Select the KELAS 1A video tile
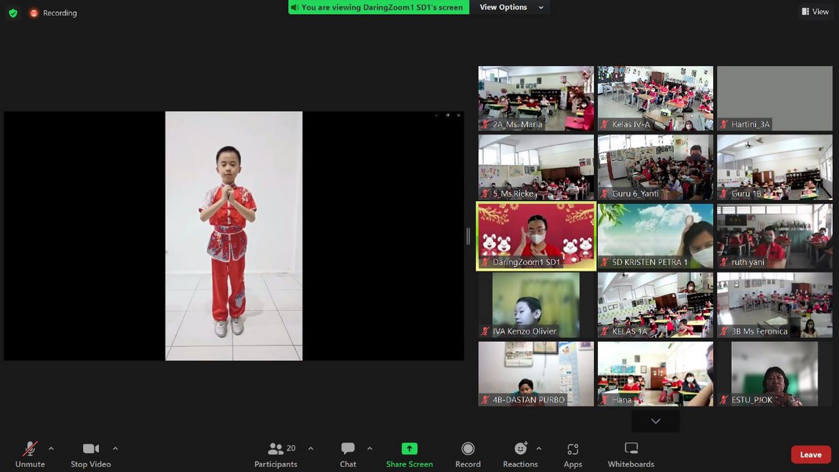 655,305
